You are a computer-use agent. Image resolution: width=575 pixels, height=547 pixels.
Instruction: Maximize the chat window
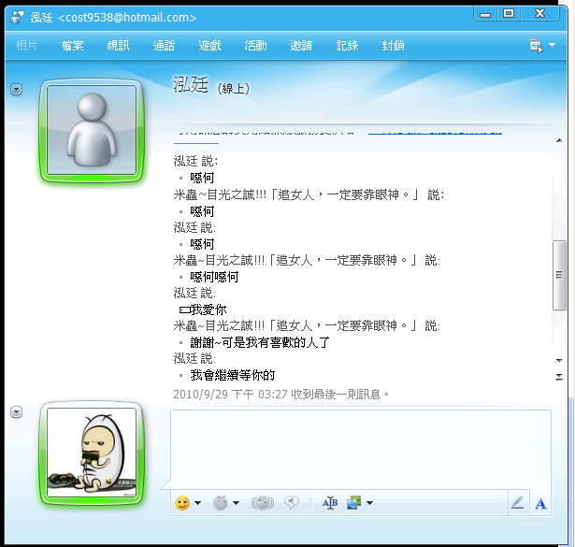509,14
